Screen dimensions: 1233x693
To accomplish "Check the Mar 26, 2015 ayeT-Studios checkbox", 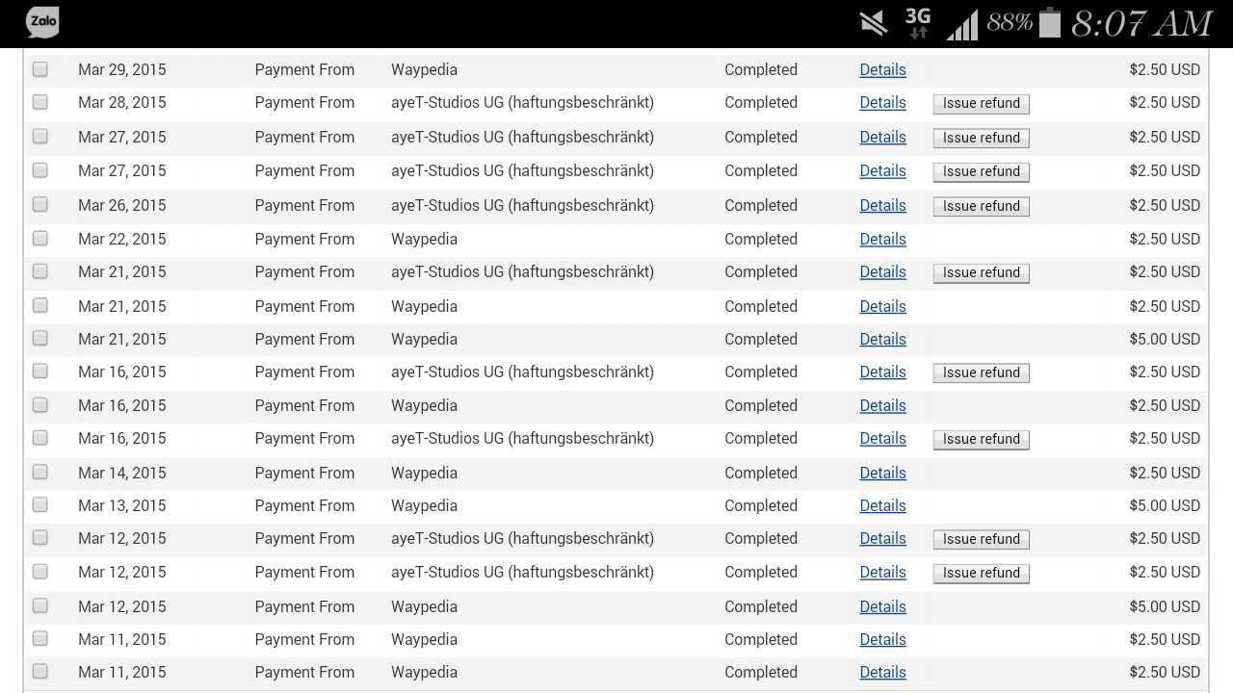I will click(x=40, y=205).
